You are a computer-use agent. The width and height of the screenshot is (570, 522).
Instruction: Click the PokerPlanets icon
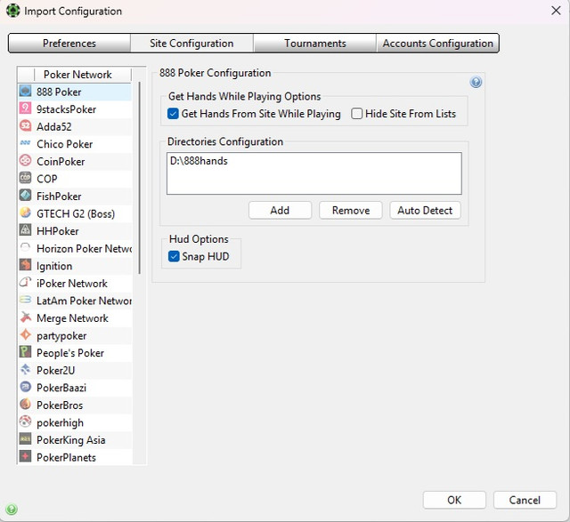[x=26, y=457]
